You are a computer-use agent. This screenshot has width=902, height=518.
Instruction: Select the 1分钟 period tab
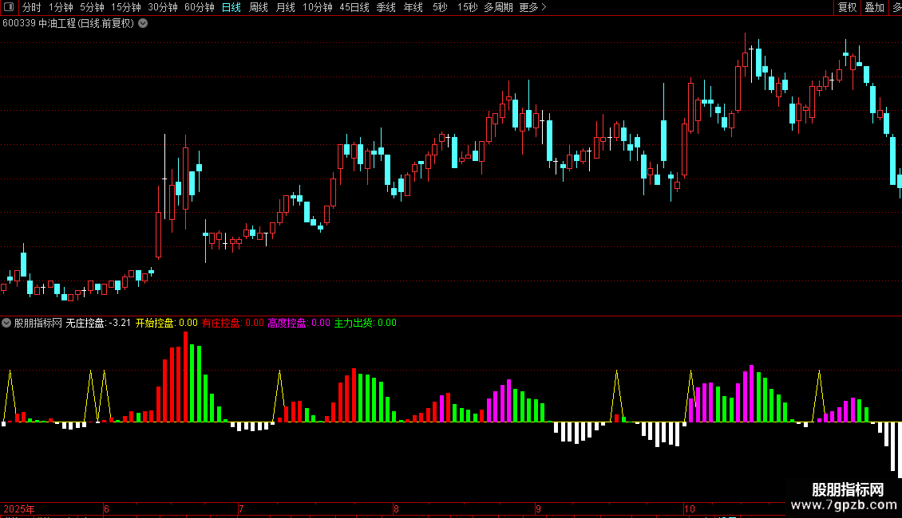[61, 7]
